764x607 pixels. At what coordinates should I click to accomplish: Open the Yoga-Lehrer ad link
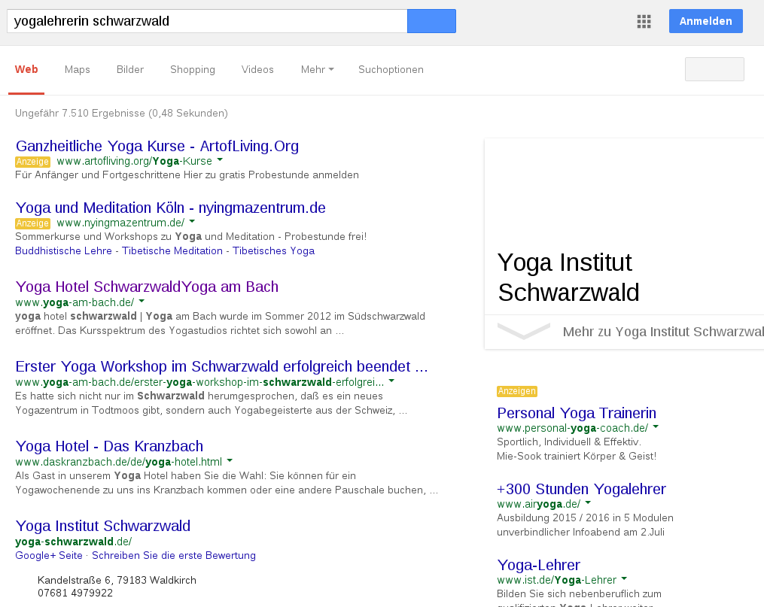[538, 565]
